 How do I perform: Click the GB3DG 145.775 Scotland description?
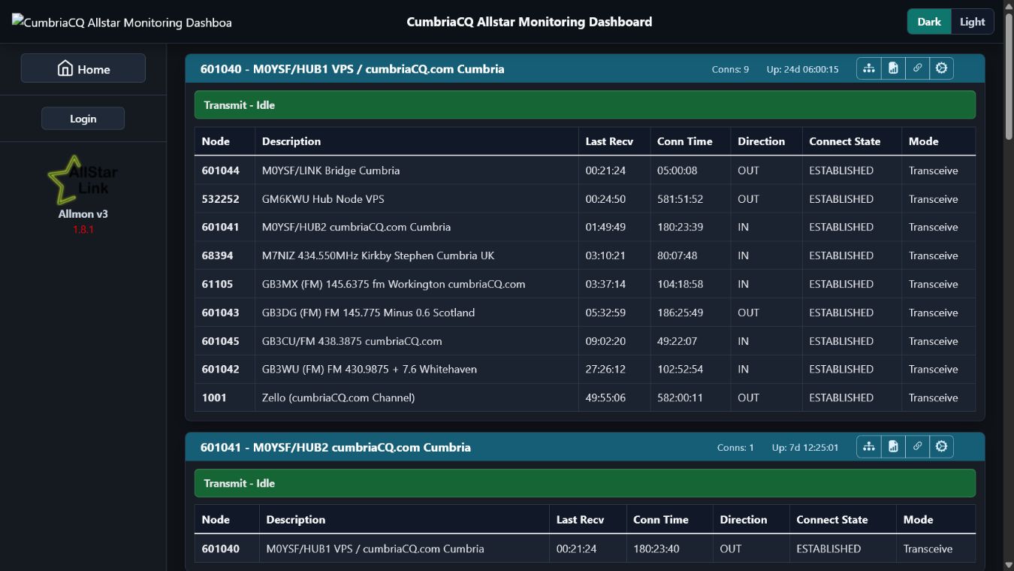(x=368, y=313)
